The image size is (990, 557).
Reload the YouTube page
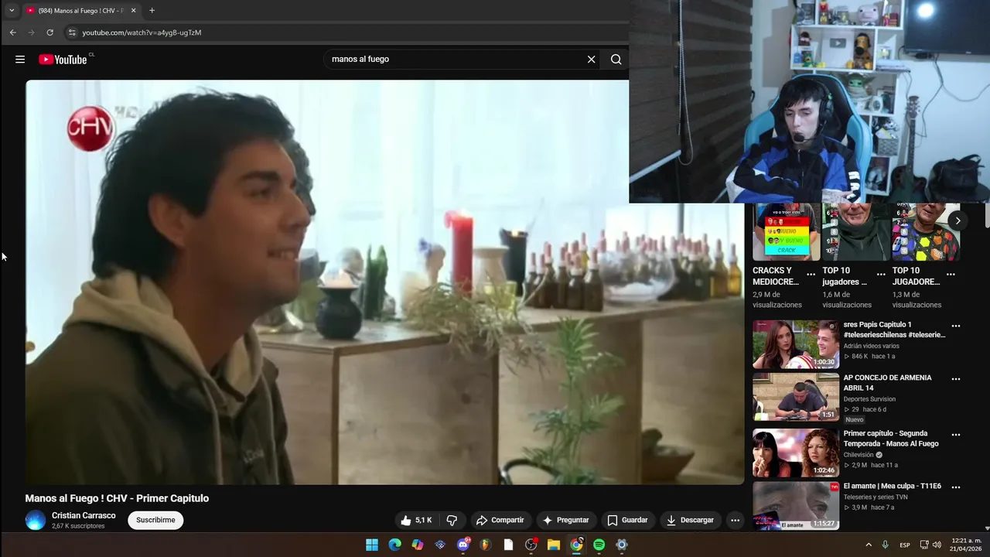click(x=49, y=32)
